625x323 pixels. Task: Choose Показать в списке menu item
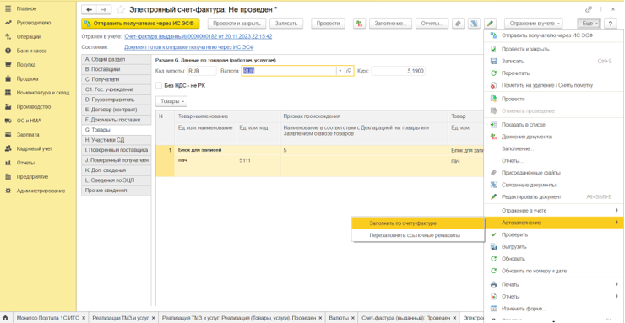[x=554, y=125]
